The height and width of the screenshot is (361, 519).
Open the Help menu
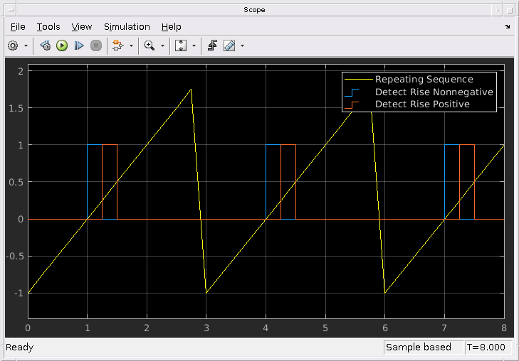tap(171, 27)
